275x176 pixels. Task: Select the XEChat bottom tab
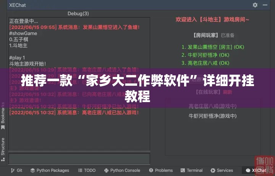coord(256,170)
